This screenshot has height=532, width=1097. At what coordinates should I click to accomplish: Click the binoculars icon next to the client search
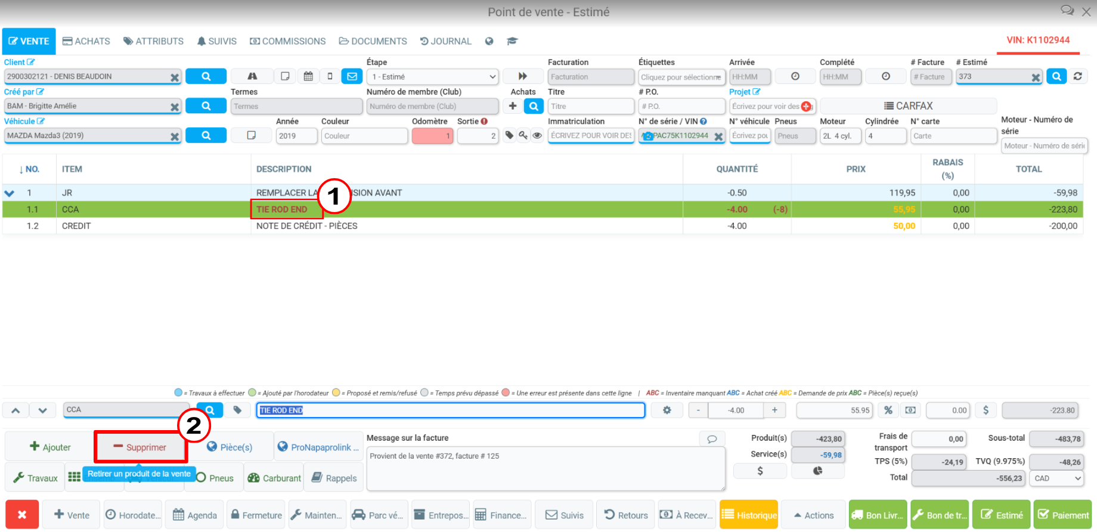coord(252,76)
